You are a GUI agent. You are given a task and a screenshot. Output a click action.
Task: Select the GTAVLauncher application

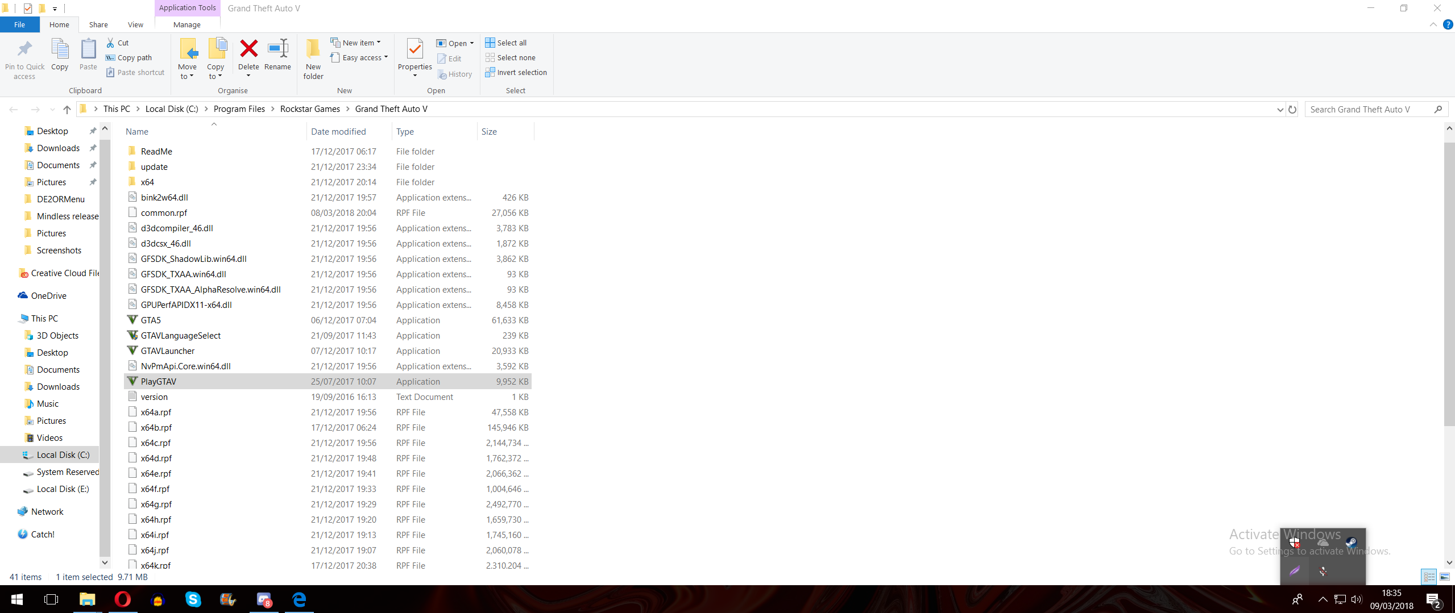328,351
